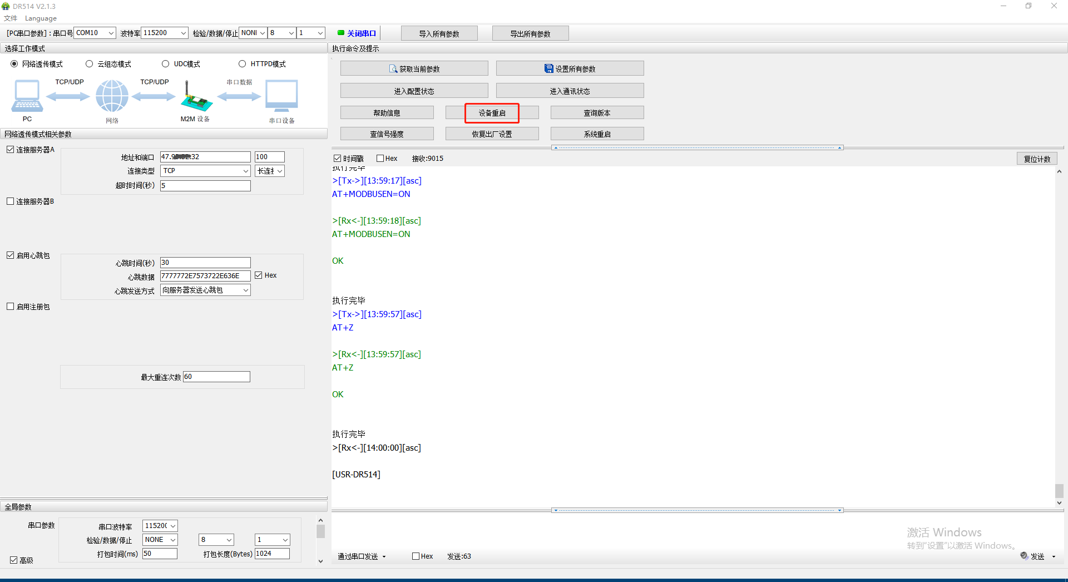Image resolution: width=1068 pixels, height=582 pixels.
Task: Click the PC computer icon in diagram
Action: coord(27,96)
